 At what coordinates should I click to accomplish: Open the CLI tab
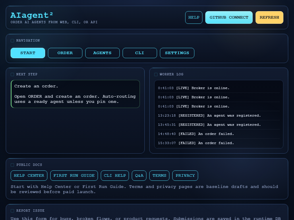tap(140, 53)
